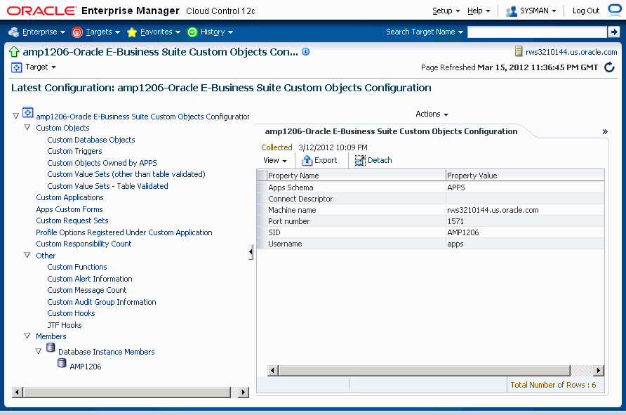Click the Export icon
Image resolution: width=626 pixels, height=415 pixels.
pyautogui.click(x=307, y=160)
